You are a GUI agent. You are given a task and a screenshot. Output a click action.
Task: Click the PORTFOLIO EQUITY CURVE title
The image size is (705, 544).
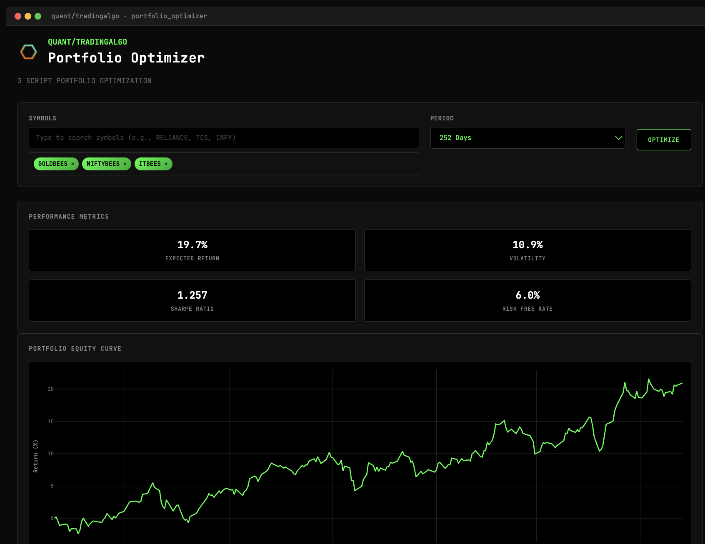(x=75, y=349)
